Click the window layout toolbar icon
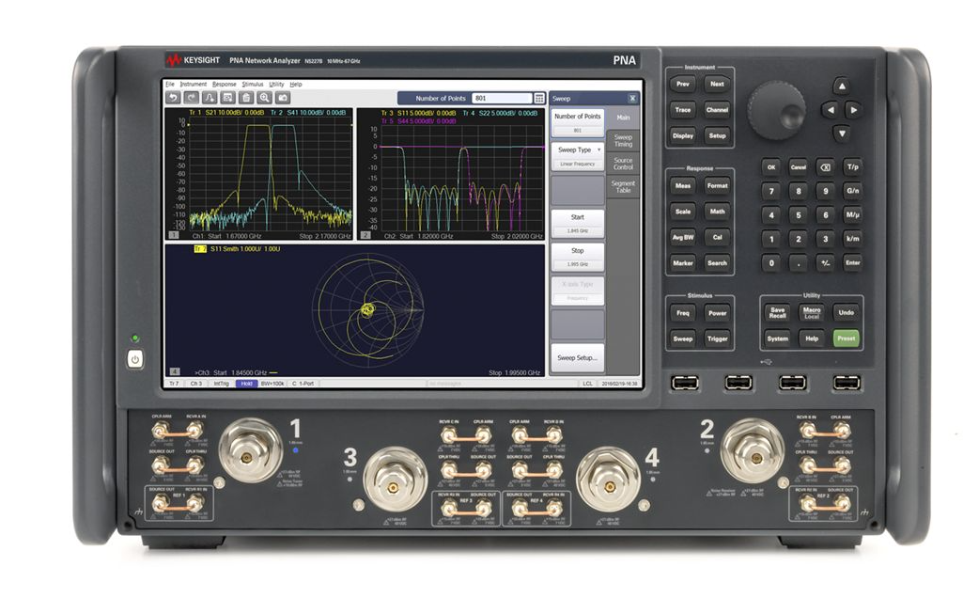The image size is (979, 598). pos(228,98)
